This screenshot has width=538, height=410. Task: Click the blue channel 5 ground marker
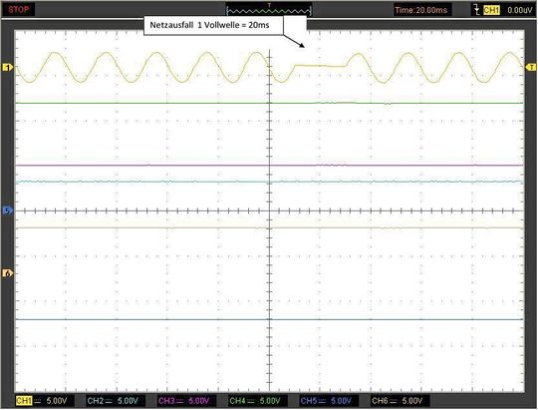[7, 209]
